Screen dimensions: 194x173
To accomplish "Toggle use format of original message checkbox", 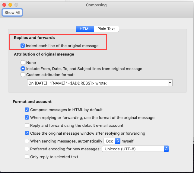I will (x=27, y=117).
